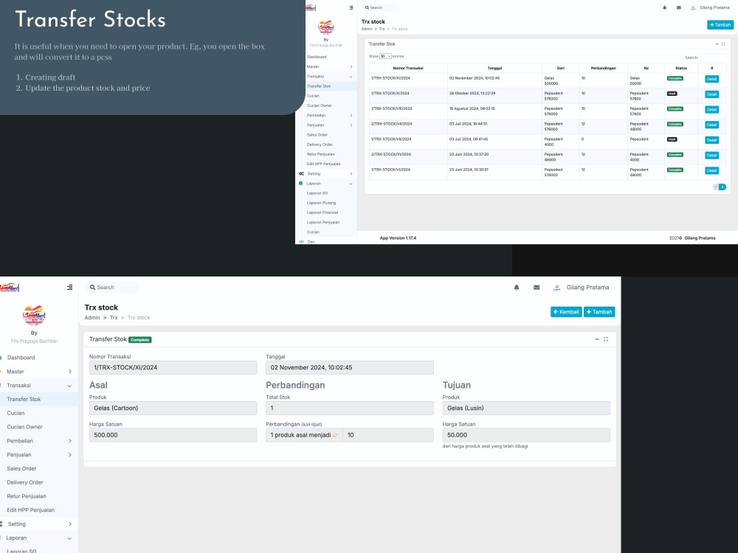
Task: Click the Tujuan Produk Gelas (Lusin) field
Action: (x=526, y=408)
